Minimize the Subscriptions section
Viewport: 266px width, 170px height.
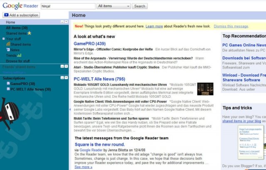point(62,78)
